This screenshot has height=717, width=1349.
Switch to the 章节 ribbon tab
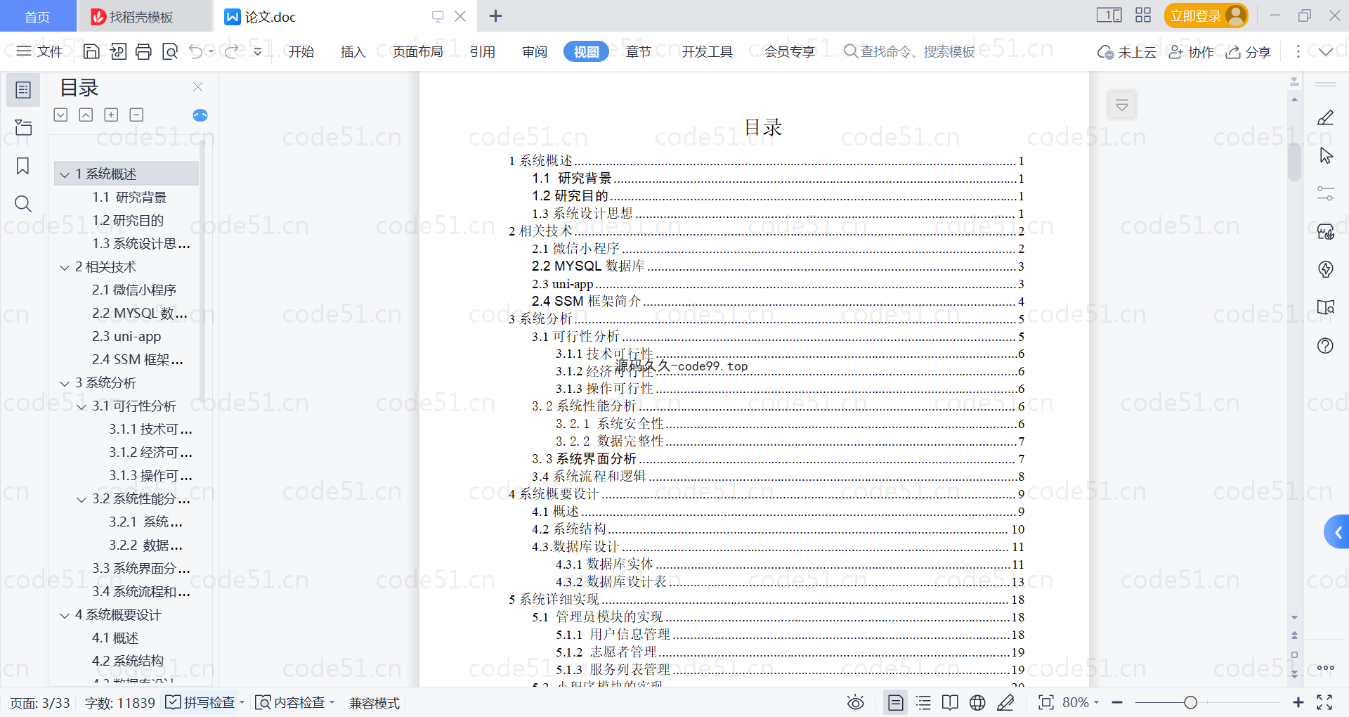(x=638, y=51)
